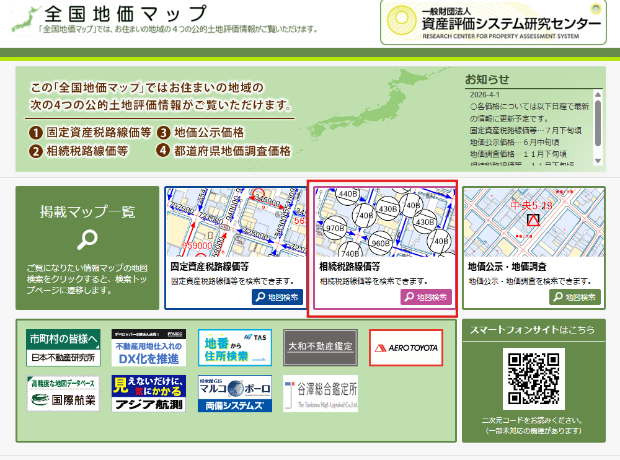Open the TAS 地番から住所検索 banner
Viewport: 620px width, 460px height.
click(235, 347)
